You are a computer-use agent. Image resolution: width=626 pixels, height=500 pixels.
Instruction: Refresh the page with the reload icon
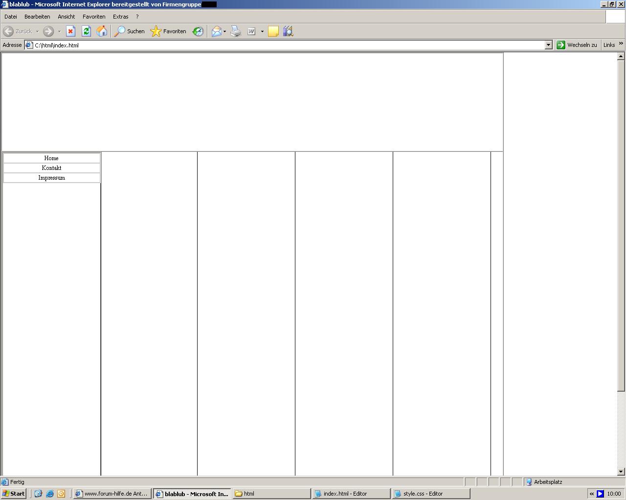click(x=86, y=31)
